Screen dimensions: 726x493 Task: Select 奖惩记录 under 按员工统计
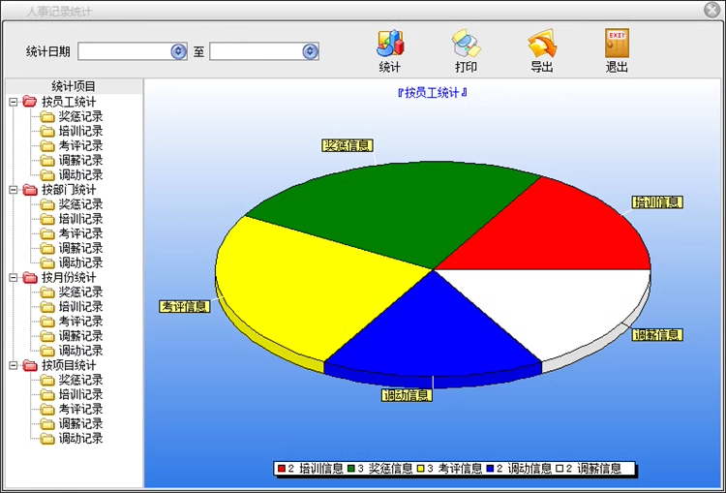[x=80, y=116]
